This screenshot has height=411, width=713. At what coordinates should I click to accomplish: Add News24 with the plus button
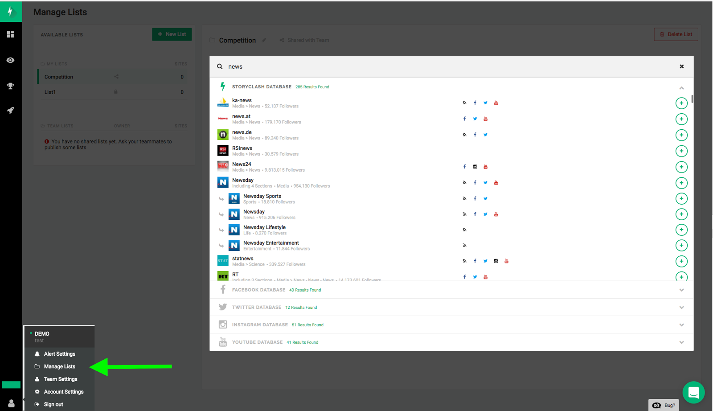[681, 167]
